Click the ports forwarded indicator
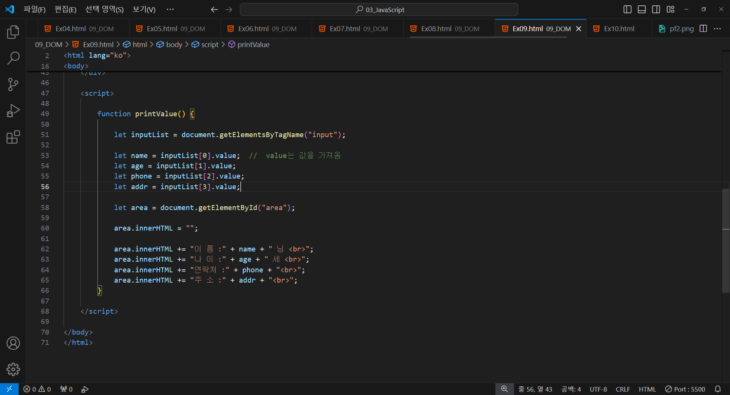This screenshot has height=395, width=730. point(66,389)
